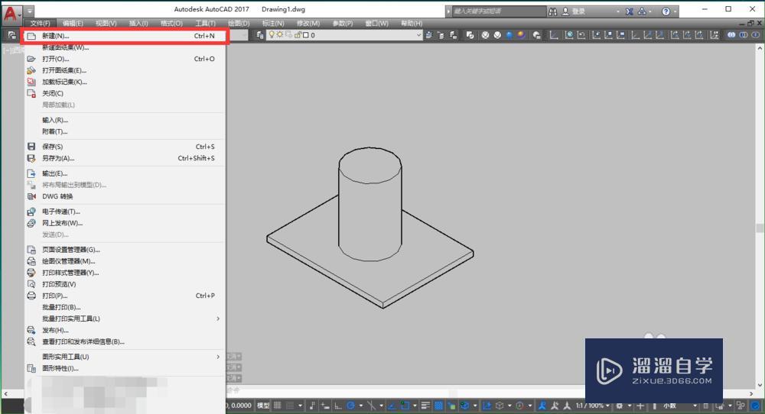765x414 pixels.
Task: Choose 关闭(C) in File menu
Action: click(x=125, y=93)
